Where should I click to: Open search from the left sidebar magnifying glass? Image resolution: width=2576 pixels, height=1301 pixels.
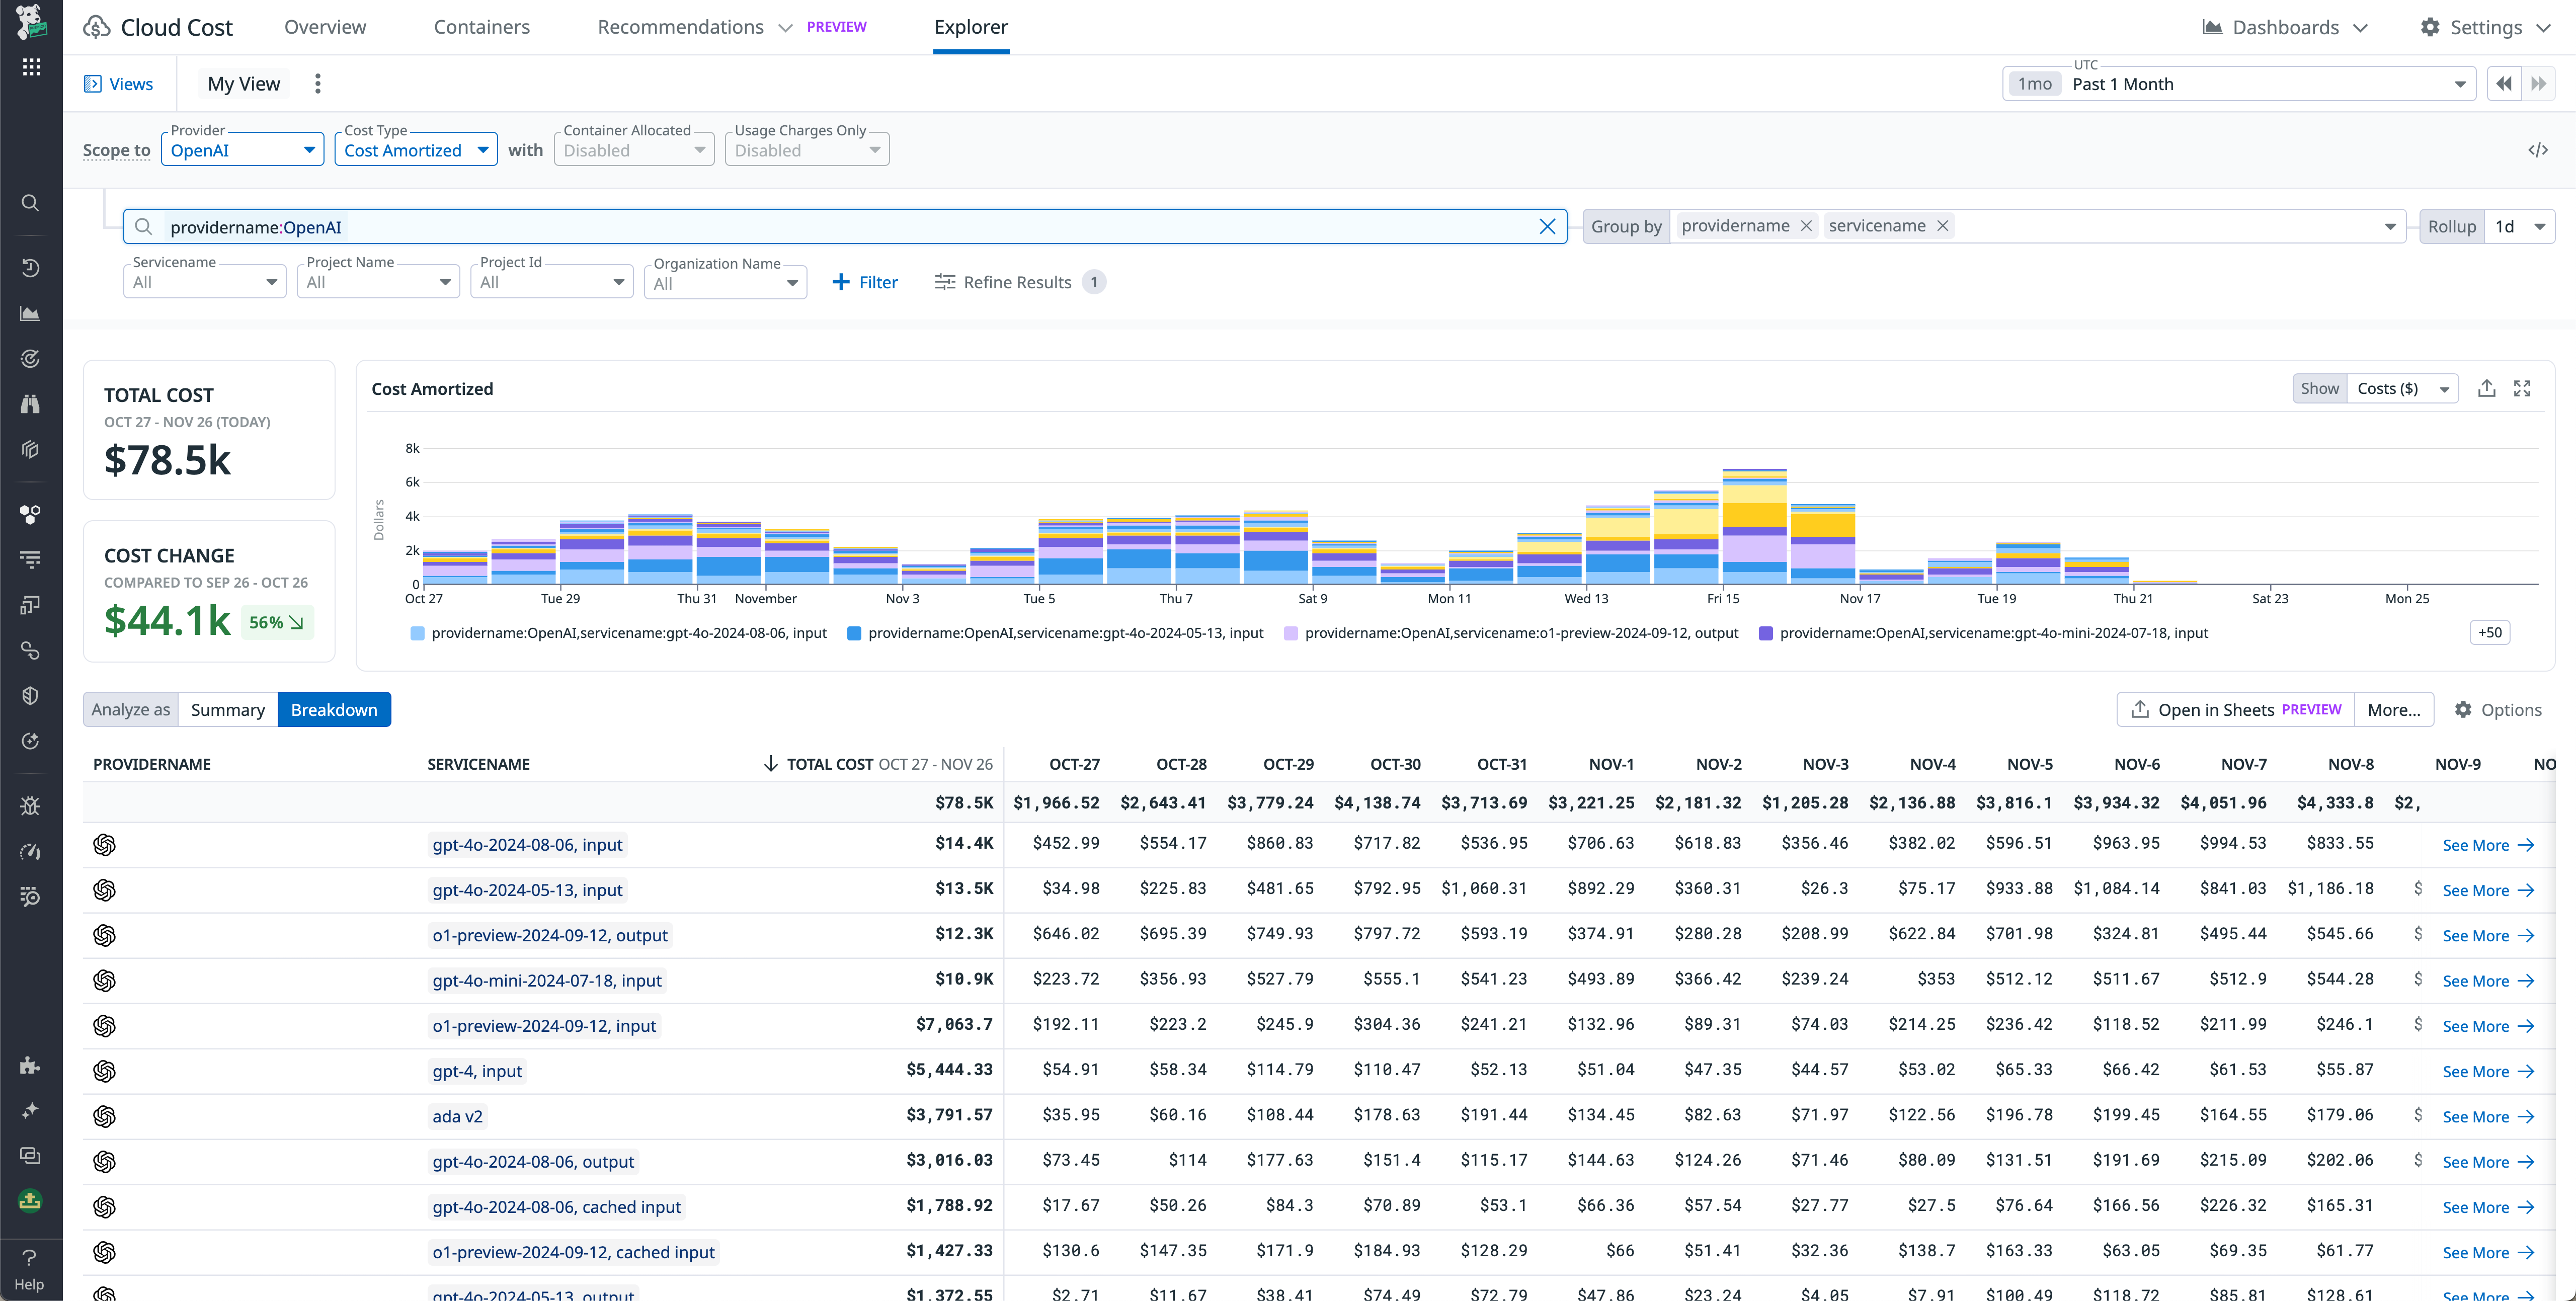pos(30,202)
